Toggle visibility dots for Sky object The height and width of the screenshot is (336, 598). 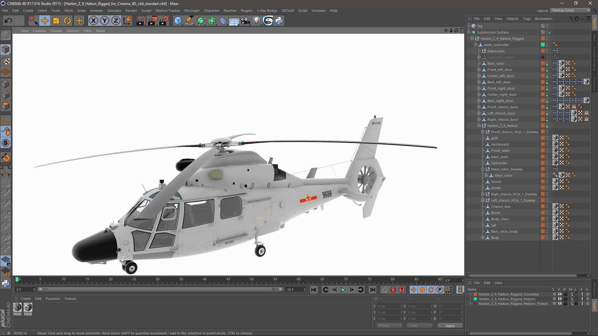[547, 26]
